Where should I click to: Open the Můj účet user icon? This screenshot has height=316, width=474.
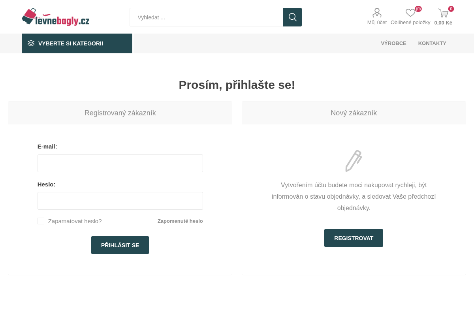(377, 13)
